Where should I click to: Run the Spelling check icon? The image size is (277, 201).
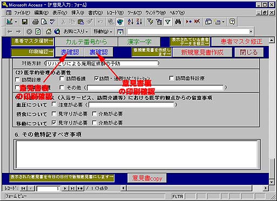pyautogui.click(x=53, y=22)
